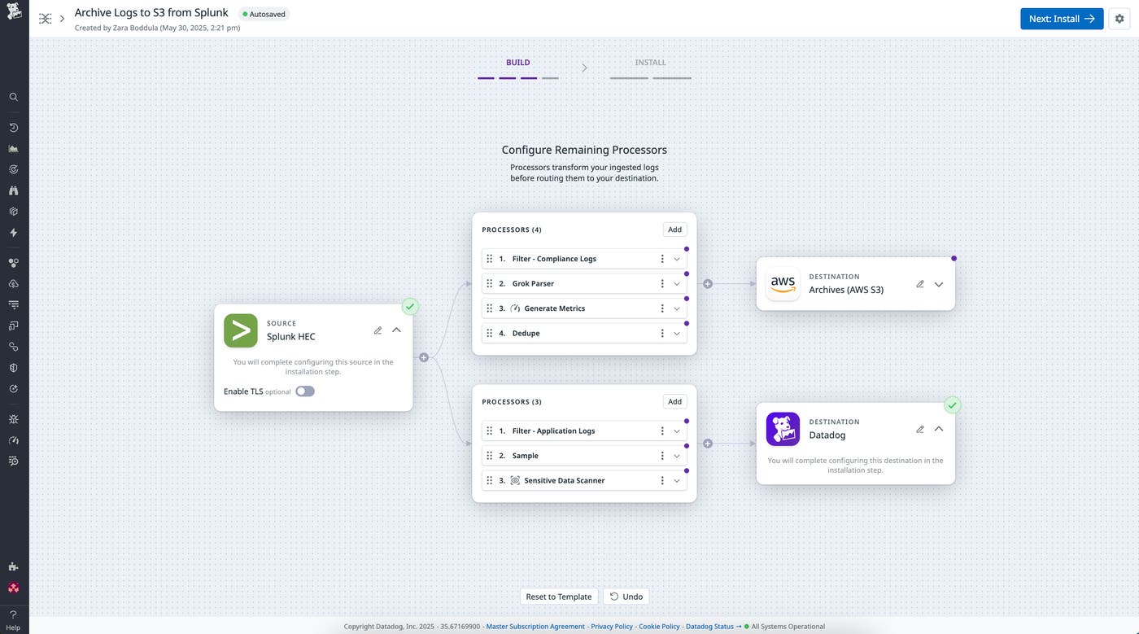Click the edit pencil on Archives AWS S3 destination
The width and height of the screenshot is (1139, 634).
(x=919, y=283)
